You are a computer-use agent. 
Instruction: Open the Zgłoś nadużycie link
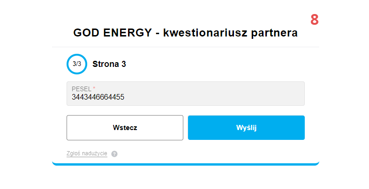[x=87, y=153]
